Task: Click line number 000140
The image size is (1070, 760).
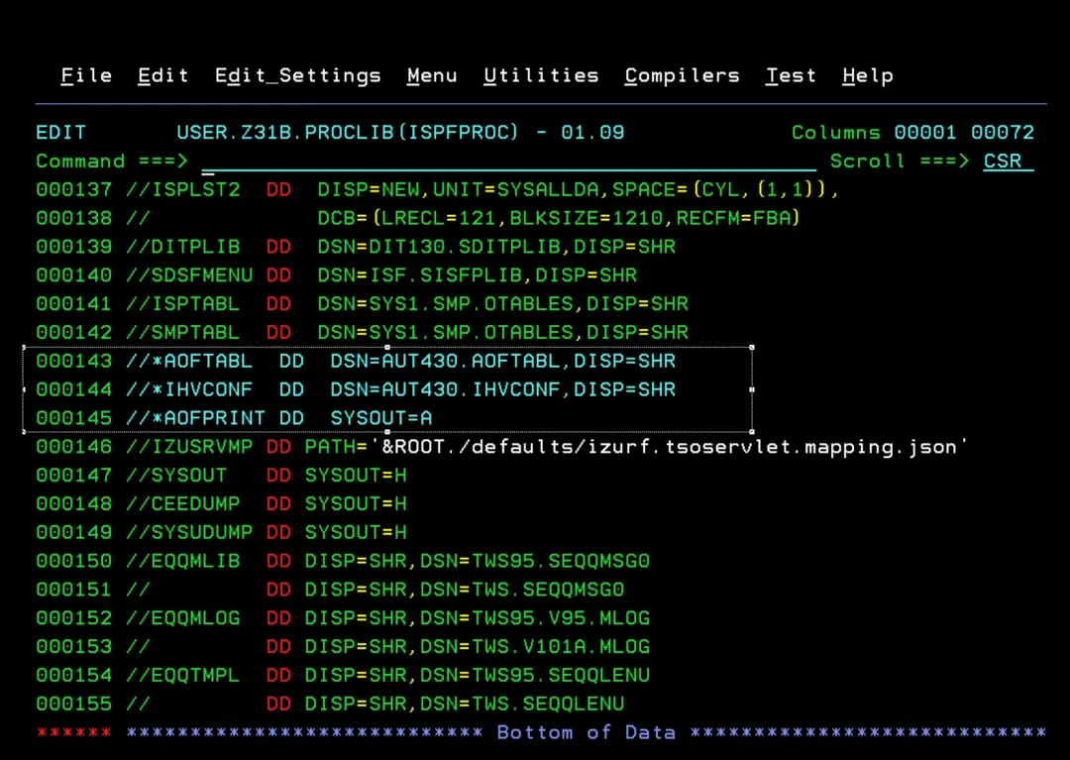Action: click(73, 275)
